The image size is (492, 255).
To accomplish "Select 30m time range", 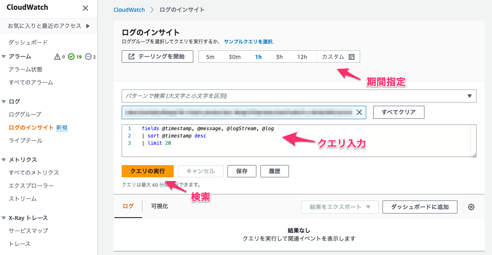I will 234,57.
